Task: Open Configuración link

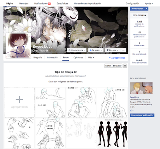Action: click(x=132, y=4)
